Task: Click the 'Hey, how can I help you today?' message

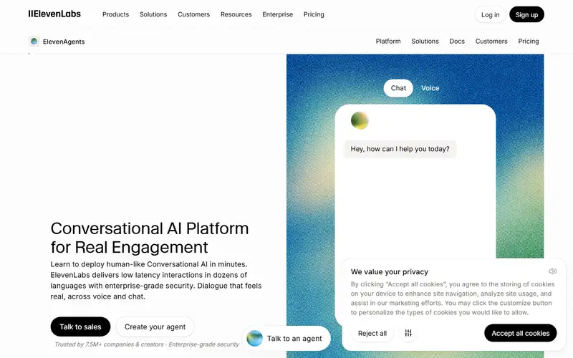Action: (400, 149)
